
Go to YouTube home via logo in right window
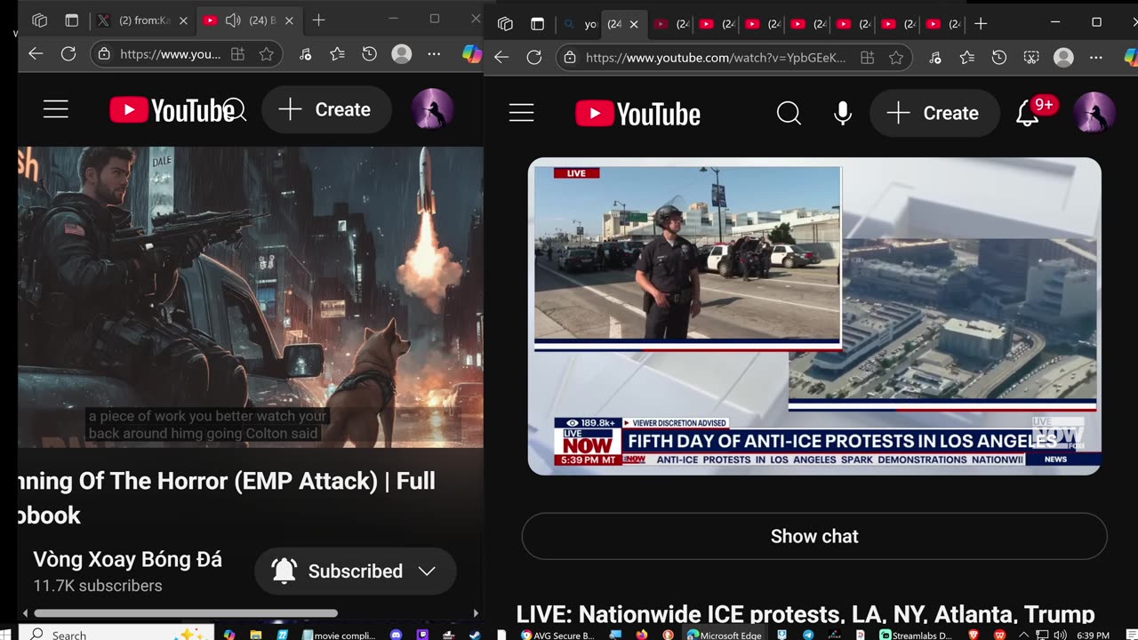638,114
